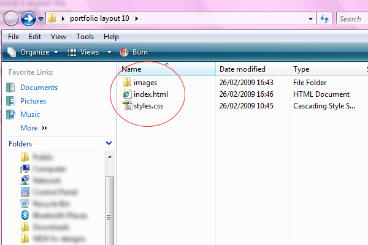Click the folder icon in address bar

52,18
